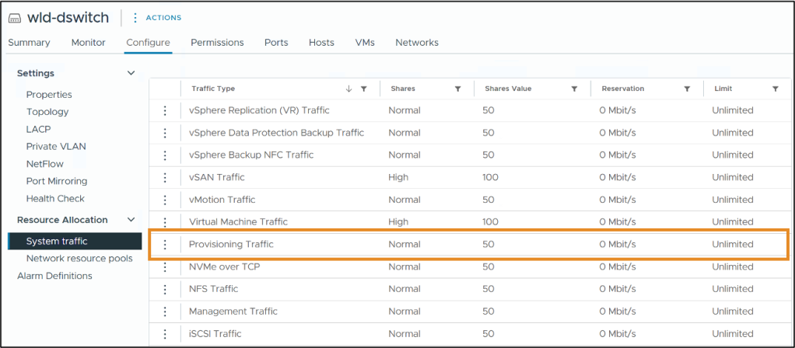This screenshot has height=348, width=795.
Task: Click three-dot menu for Provisioning Traffic
Action: pyautogui.click(x=165, y=244)
